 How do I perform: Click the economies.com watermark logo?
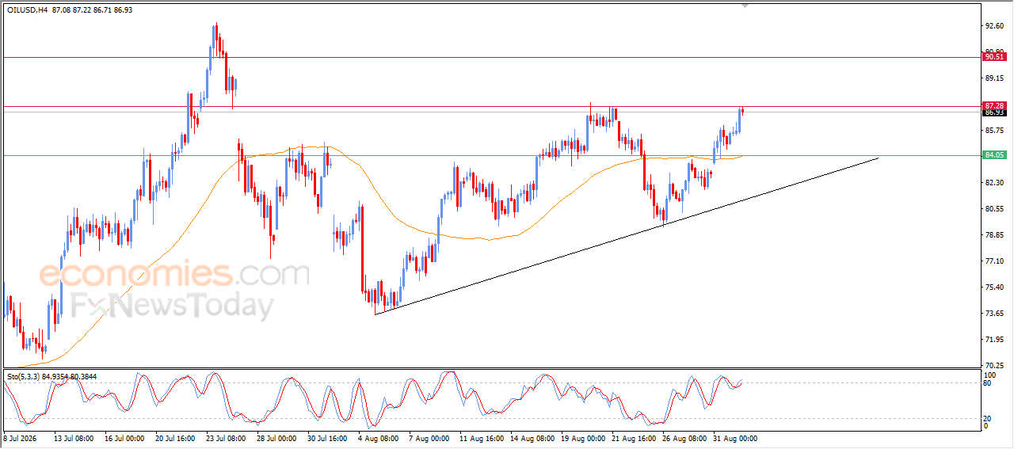(x=174, y=274)
